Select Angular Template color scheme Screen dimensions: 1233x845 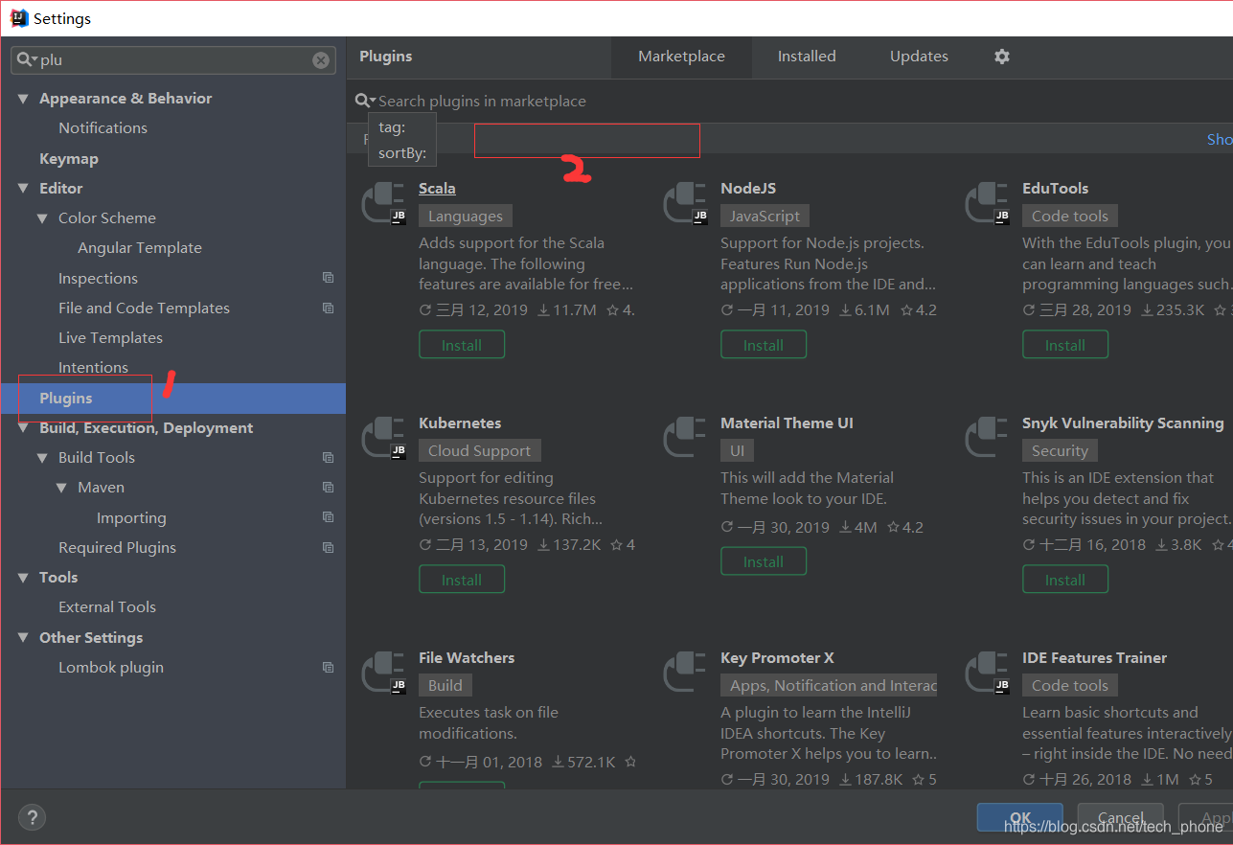click(x=140, y=248)
